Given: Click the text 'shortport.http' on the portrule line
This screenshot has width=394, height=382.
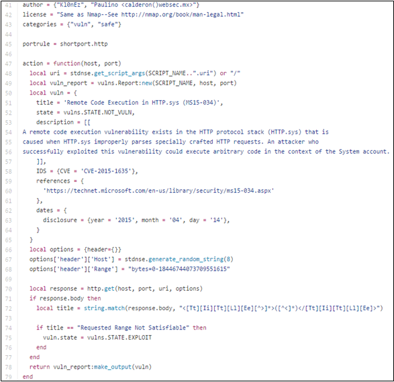Looking at the screenshot, I should point(84,44).
